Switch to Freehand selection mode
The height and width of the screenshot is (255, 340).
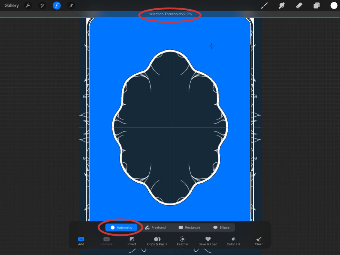coord(155,227)
